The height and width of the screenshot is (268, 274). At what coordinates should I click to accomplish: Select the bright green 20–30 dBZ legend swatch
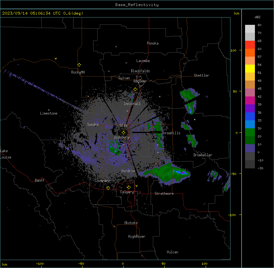[250, 132]
